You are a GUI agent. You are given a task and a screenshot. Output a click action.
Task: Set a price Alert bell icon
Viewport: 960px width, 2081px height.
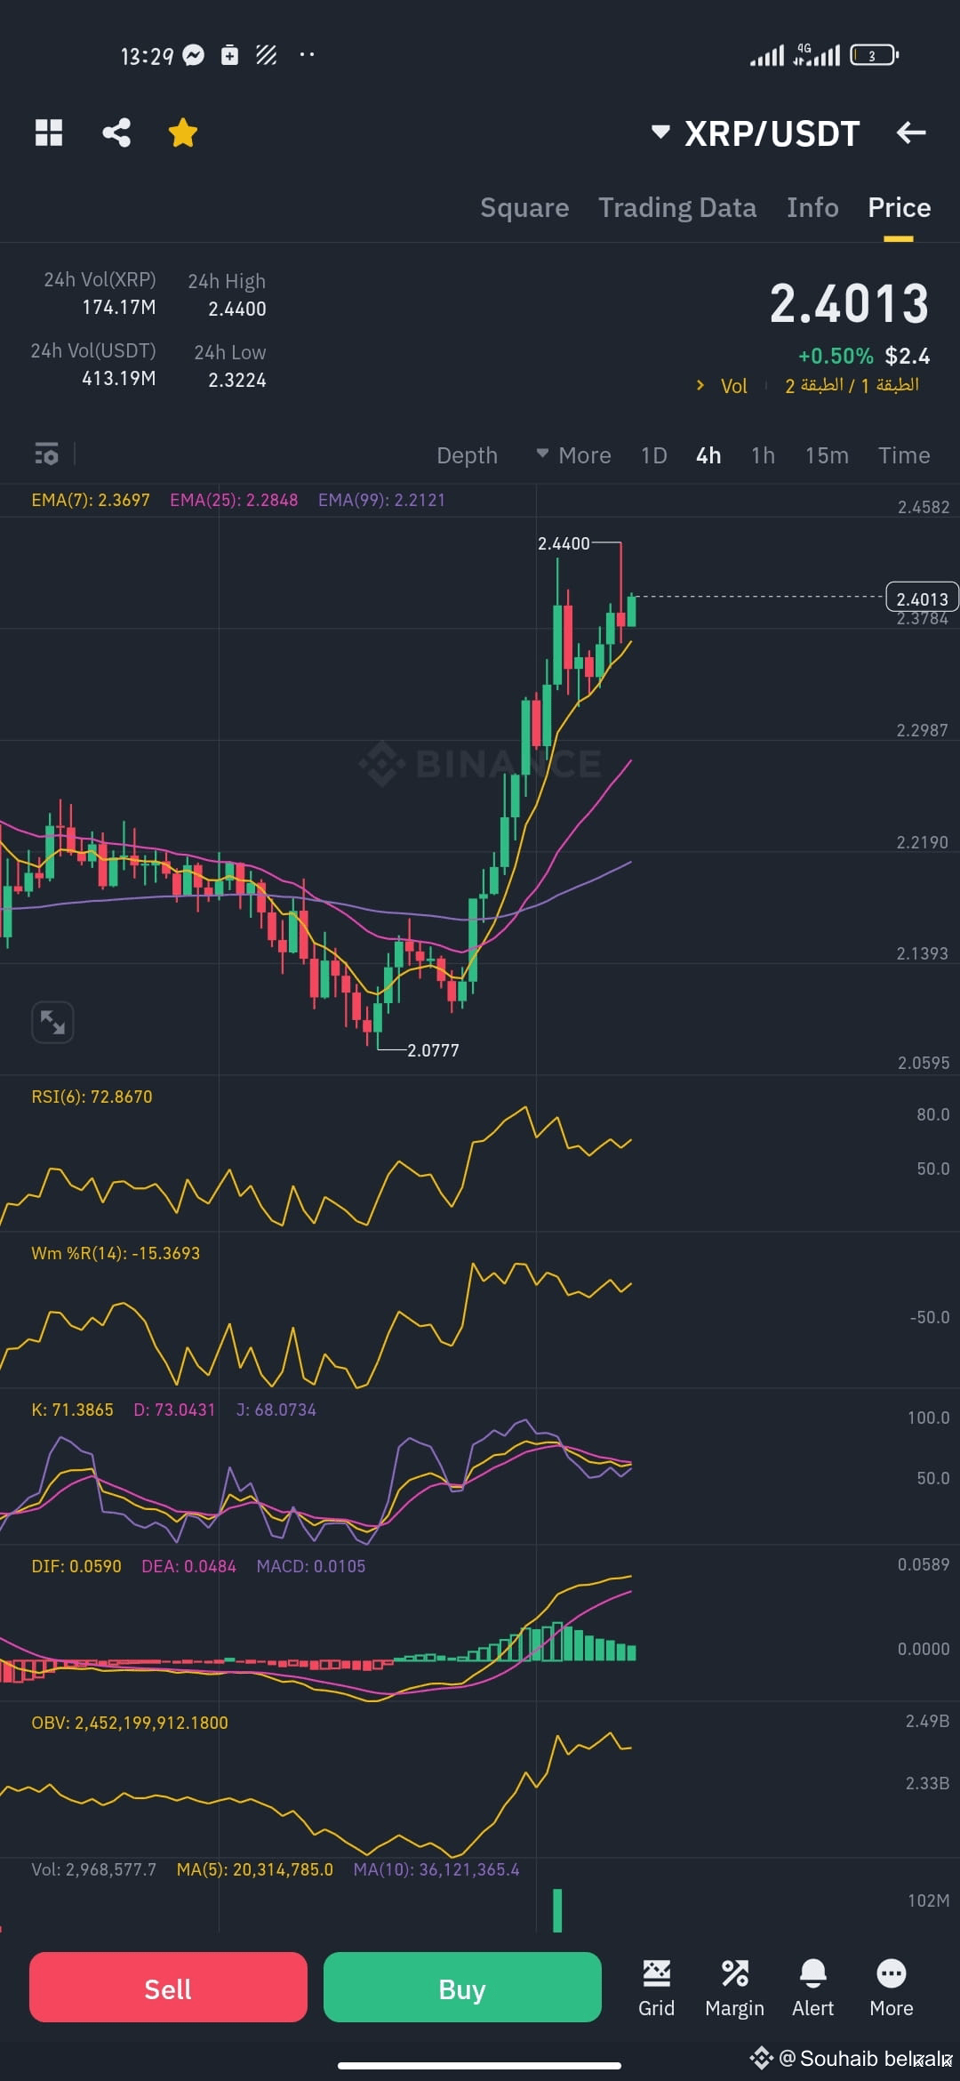click(x=812, y=1989)
